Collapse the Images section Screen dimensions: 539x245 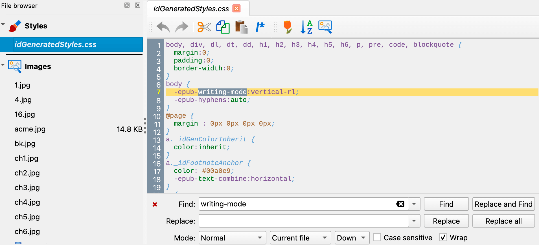(3, 65)
